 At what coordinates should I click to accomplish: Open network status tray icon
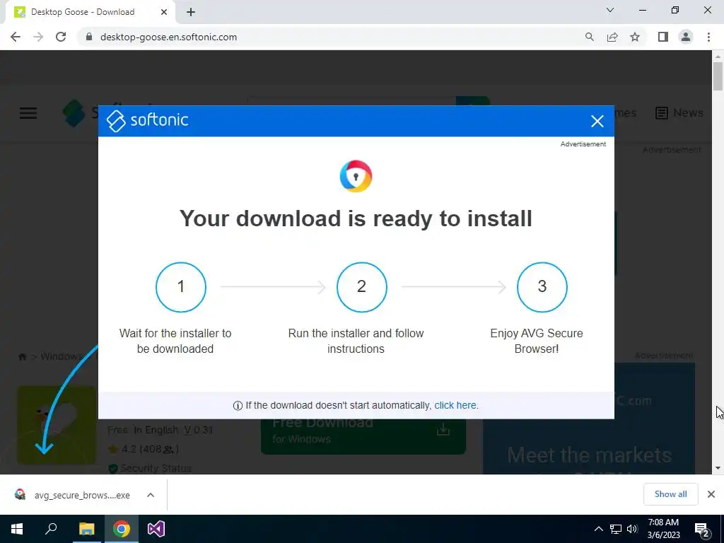[616, 529]
